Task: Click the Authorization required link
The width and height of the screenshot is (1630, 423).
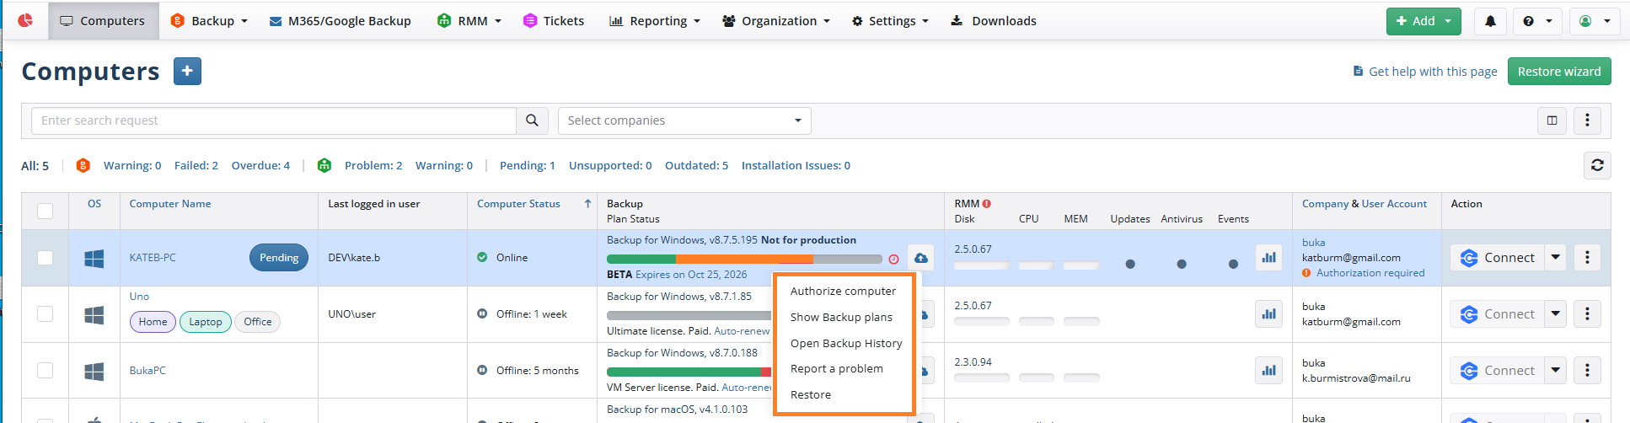Action: pyautogui.click(x=1370, y=273)
